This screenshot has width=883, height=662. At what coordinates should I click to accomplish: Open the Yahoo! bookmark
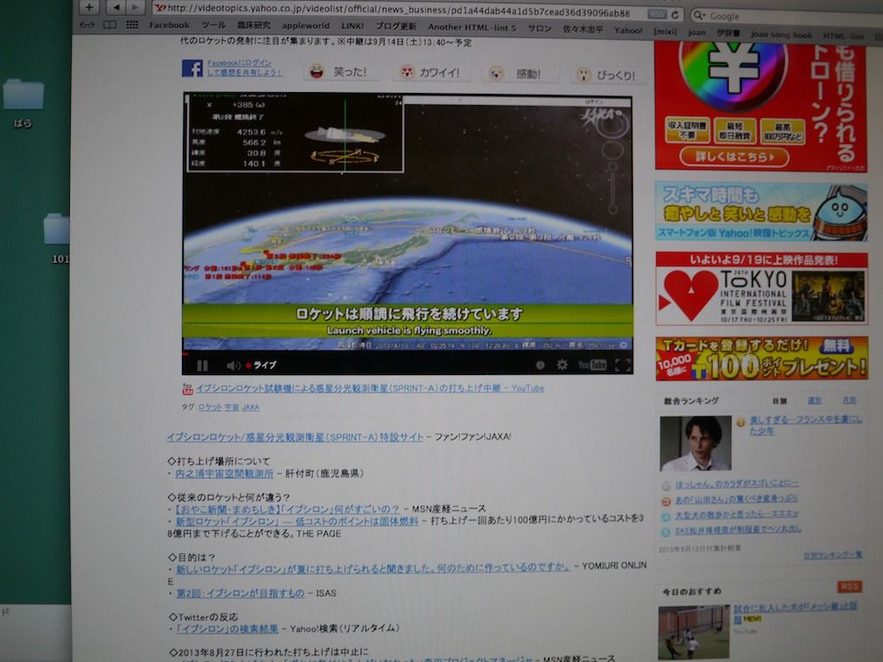pos(628,30)
